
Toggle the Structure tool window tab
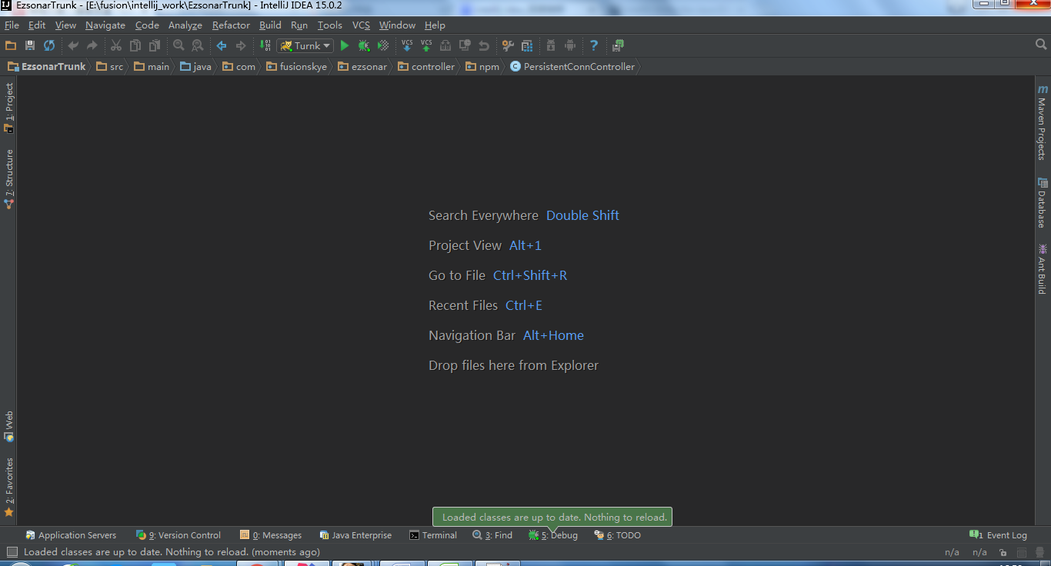click(9, 179)
